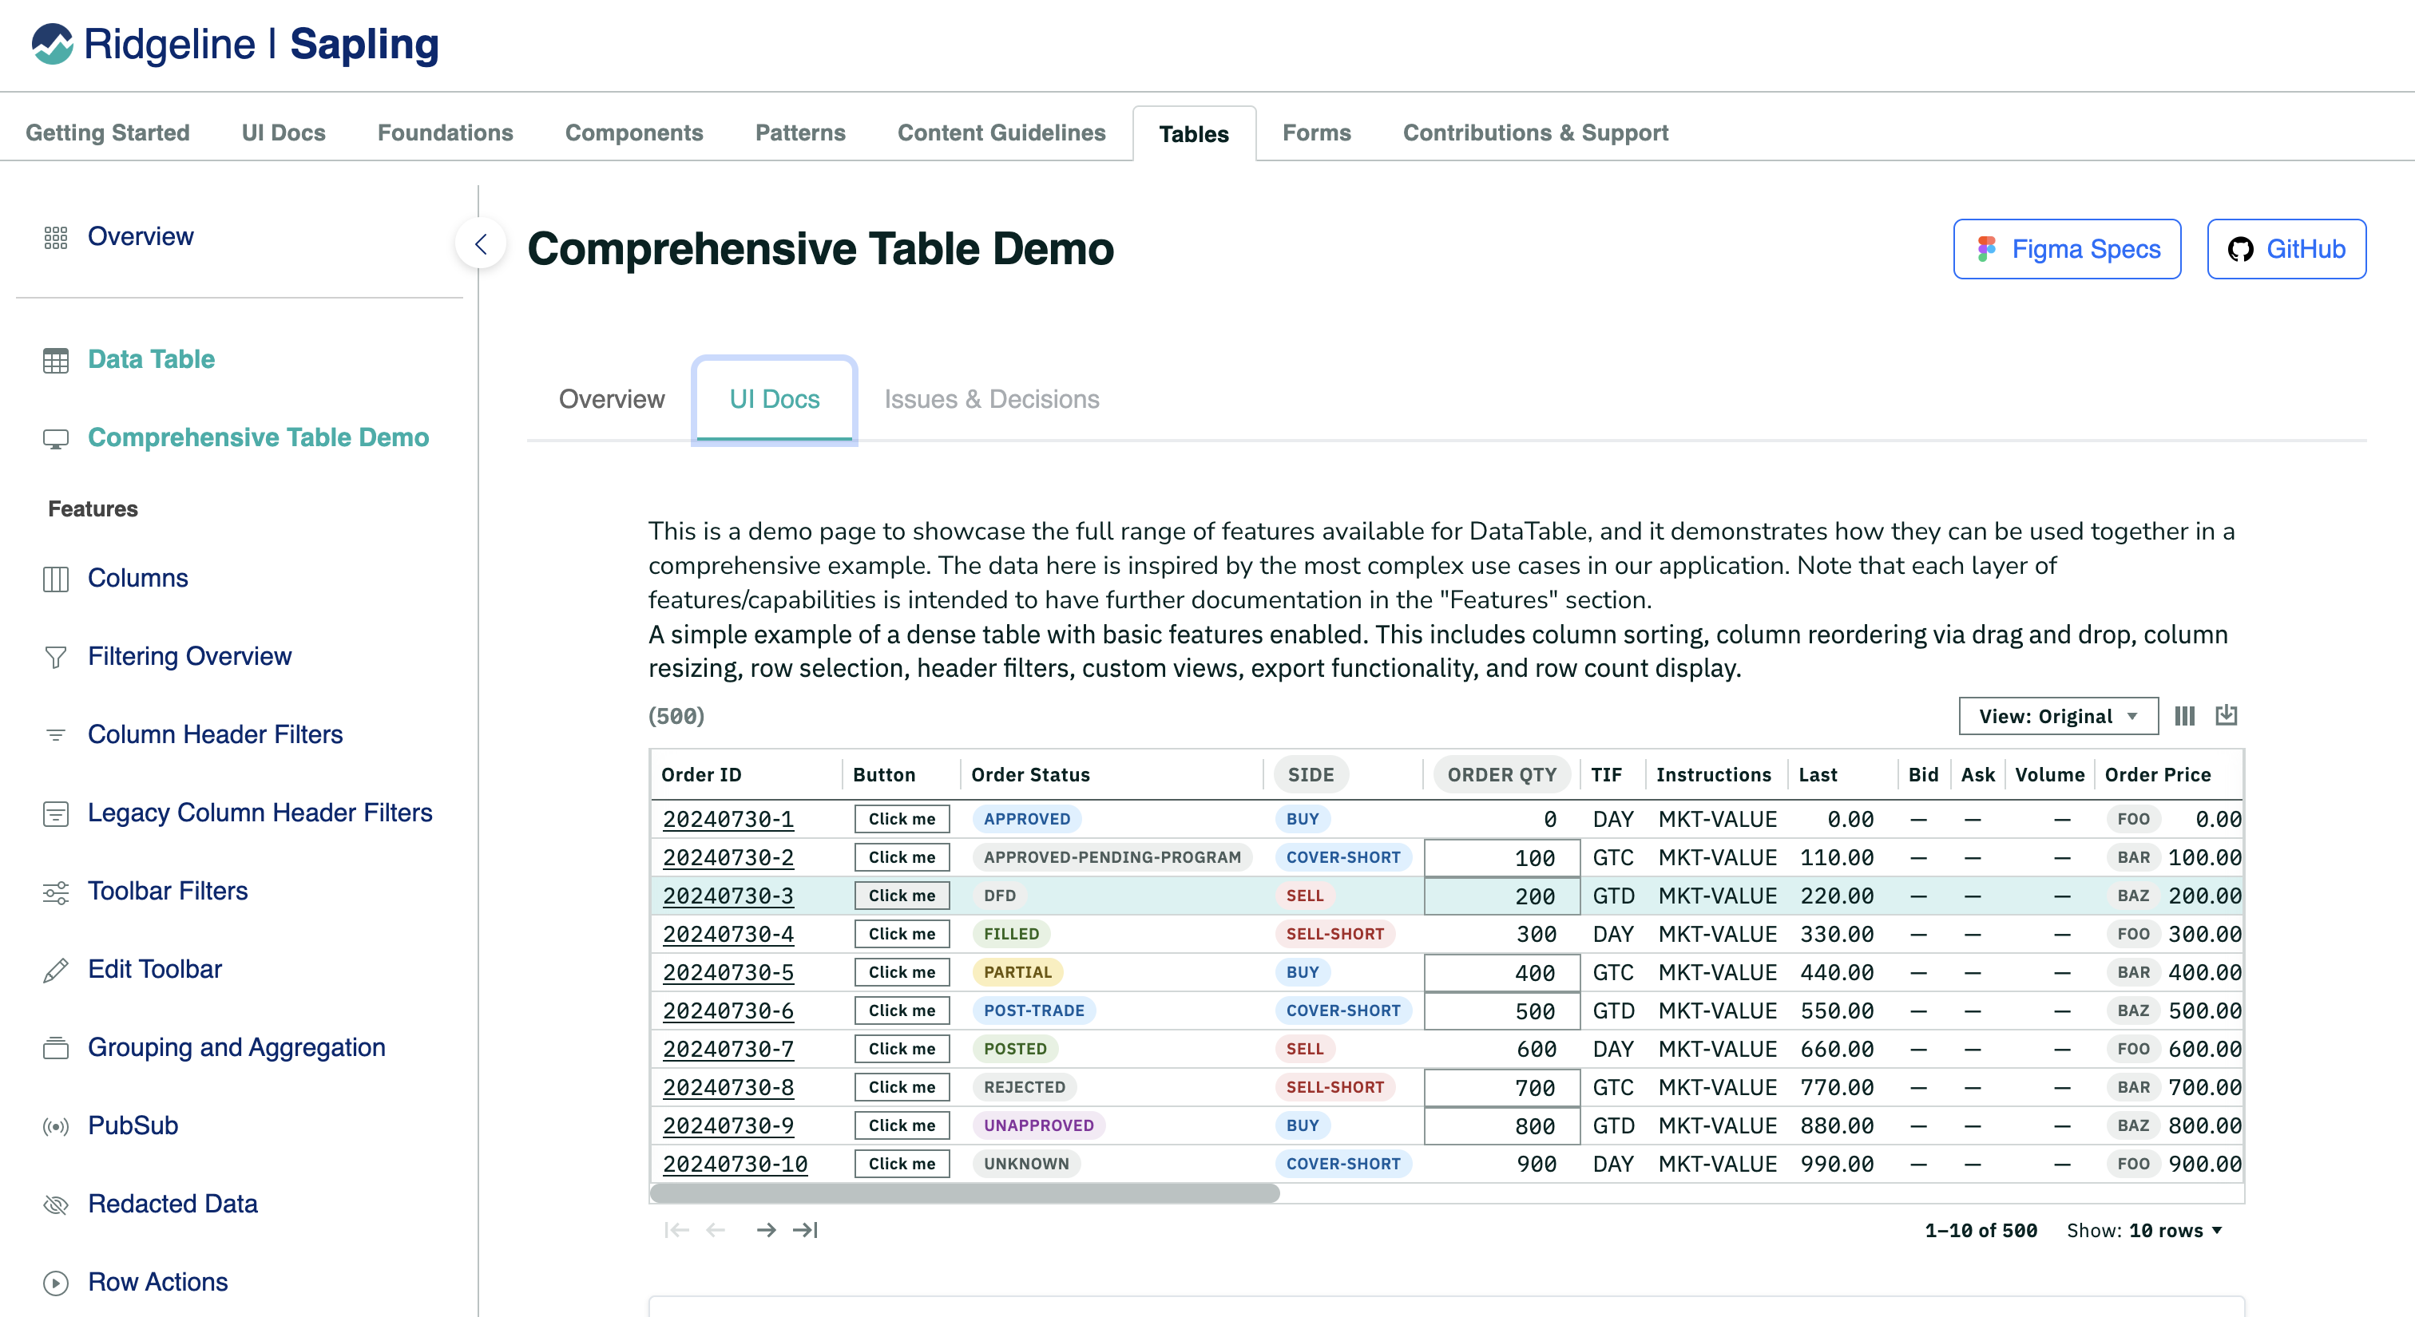Viewport: 2415px width, 1317px height.
Task: Click the Toolbar Filters sliders icon
Action: tap(55, 892)
